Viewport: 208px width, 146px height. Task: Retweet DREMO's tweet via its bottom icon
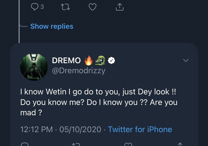coord(75,144)
